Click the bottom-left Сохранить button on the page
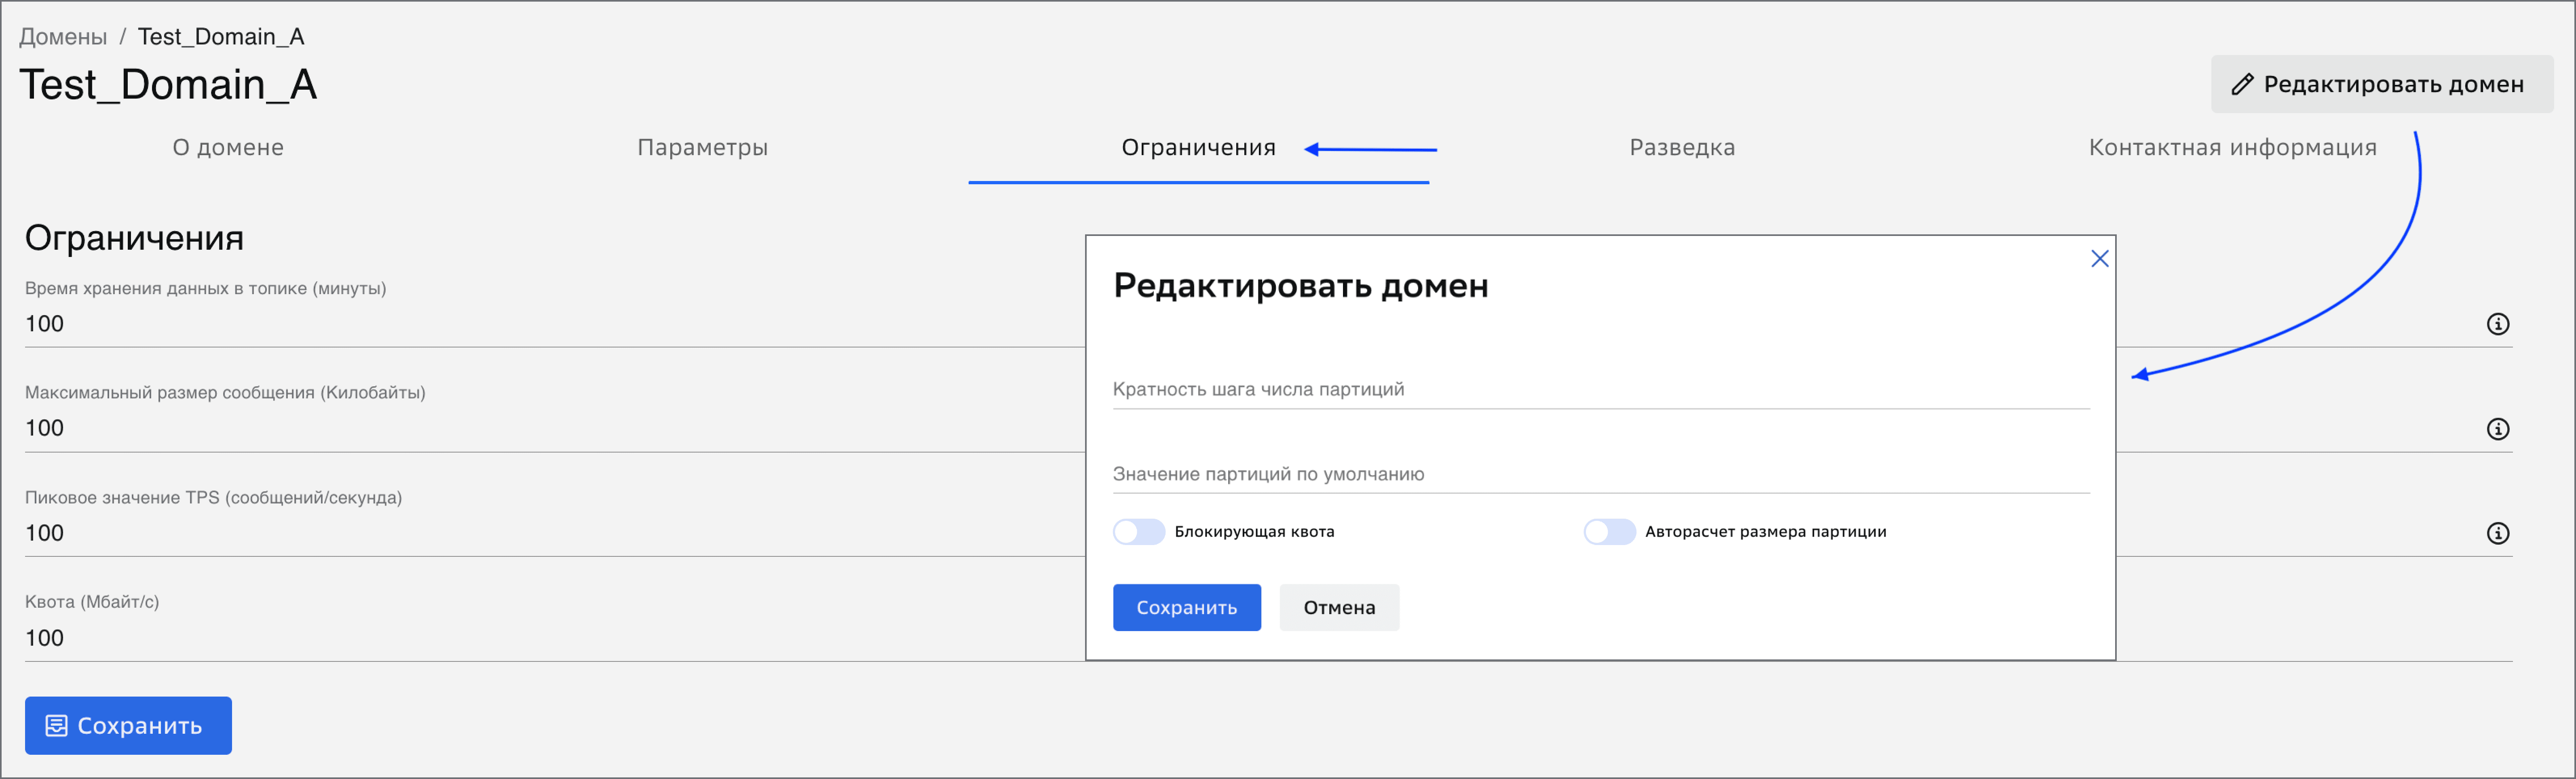 128,726
